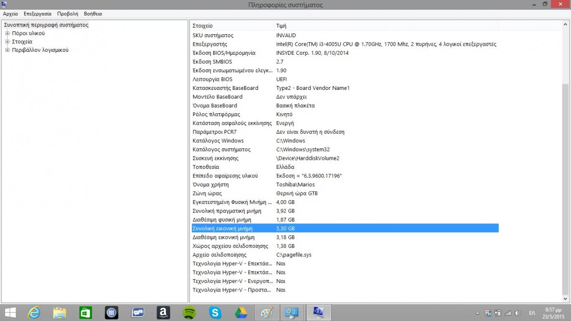This screenshot has width=571, height=321.
Task: Open the power/battery tray icon
Action: (498, 313)
